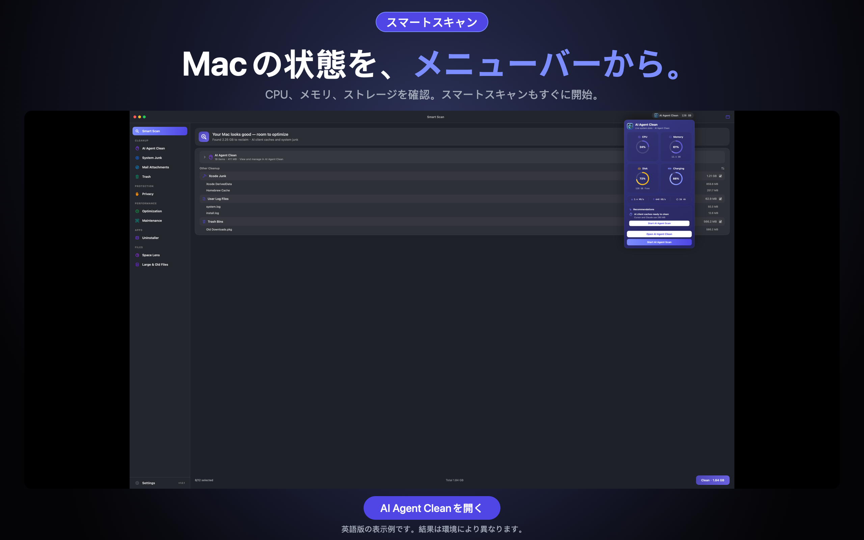Click the Open AI Agent Clean button

coord(659,234)
